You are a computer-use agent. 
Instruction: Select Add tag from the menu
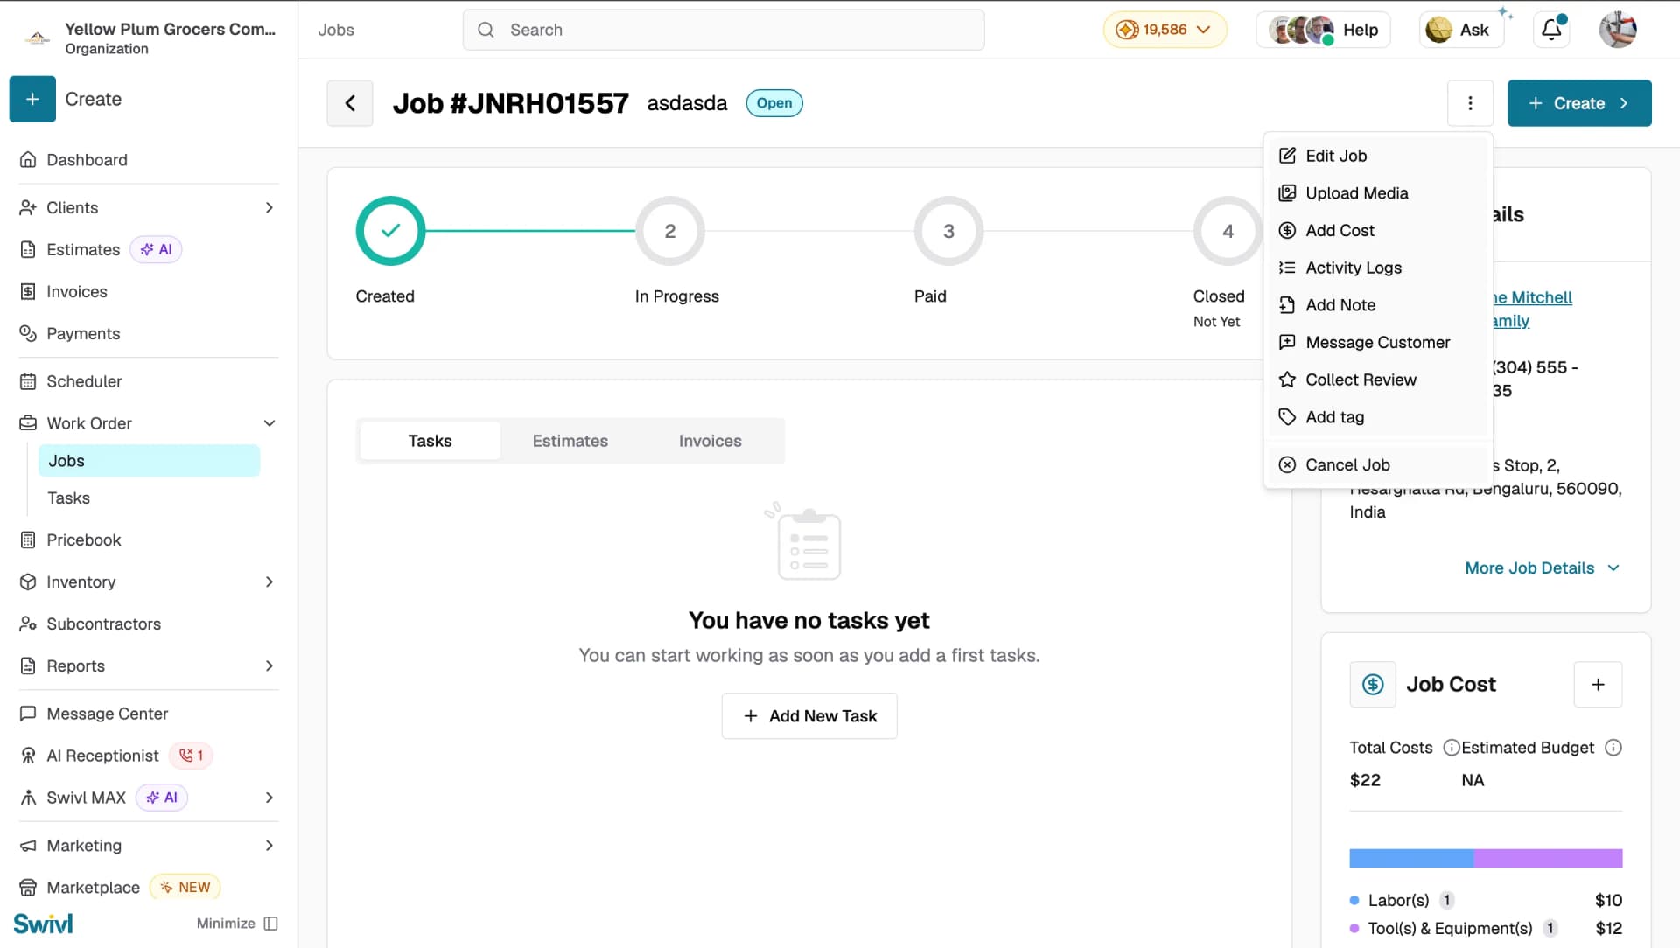pos(1378,417)
